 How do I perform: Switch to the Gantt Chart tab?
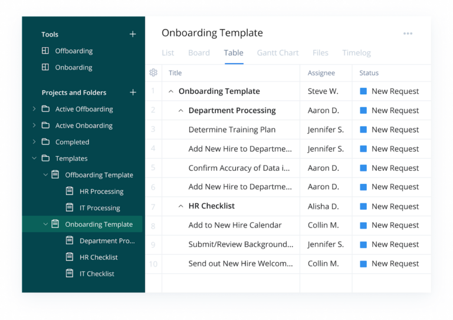pyautogui.click(x=278, y=53)
